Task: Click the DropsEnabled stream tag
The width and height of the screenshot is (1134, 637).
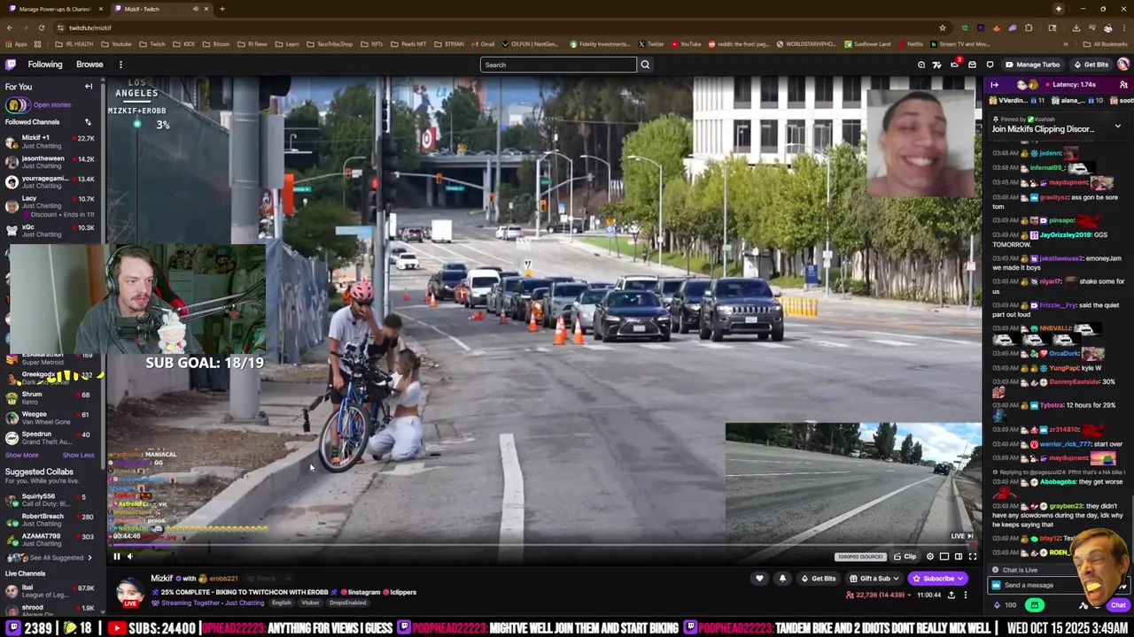Action: (x=347, y=603)
